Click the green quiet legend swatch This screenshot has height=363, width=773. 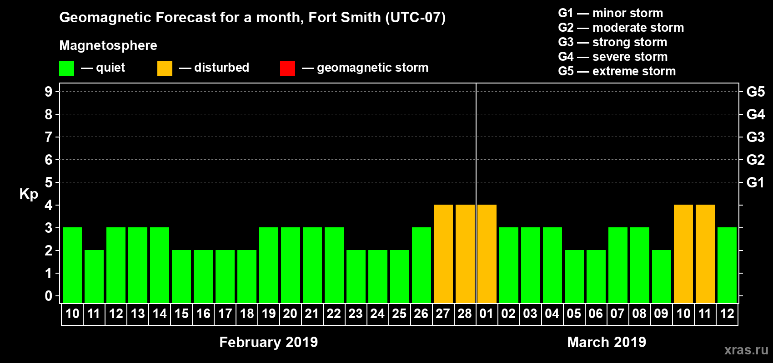click(x=66, y=69)
